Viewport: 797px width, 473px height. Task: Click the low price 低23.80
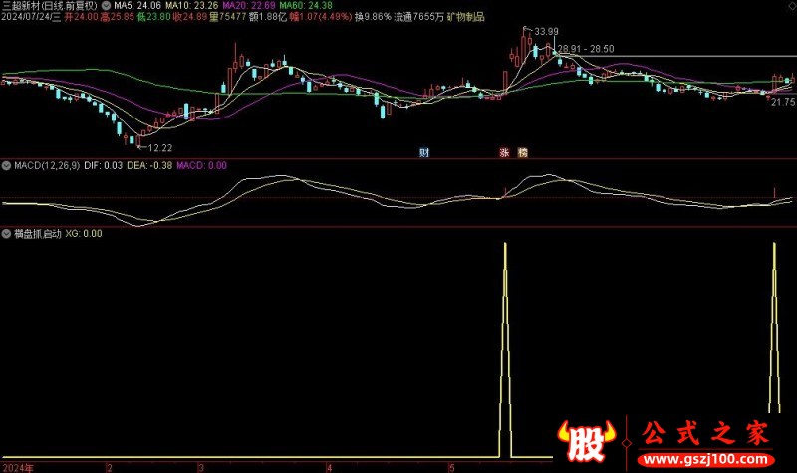[154, 17]
